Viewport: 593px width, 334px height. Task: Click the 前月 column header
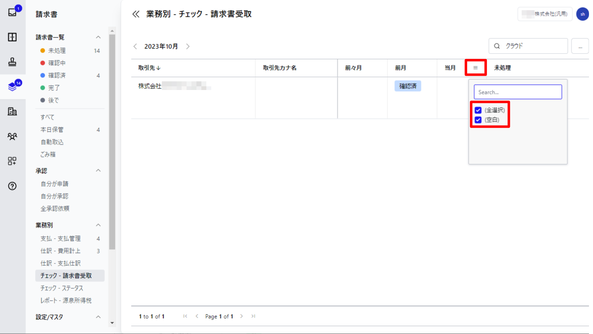(x=401, y=68)
